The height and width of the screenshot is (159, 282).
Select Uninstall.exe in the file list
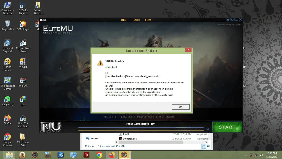(127, 139)
